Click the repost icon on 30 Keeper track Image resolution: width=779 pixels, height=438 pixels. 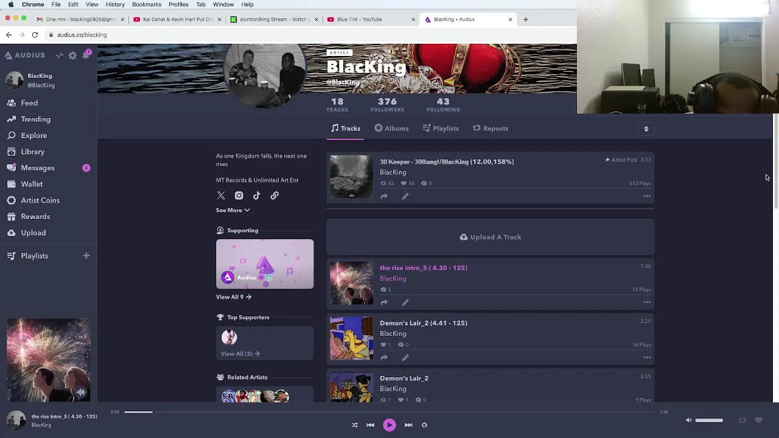[x=383, y=183]
